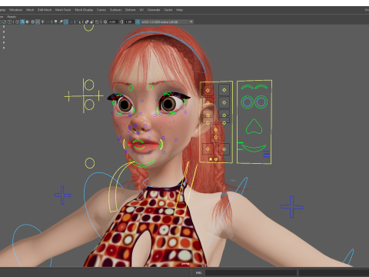Toggle X-Ray Active Components icon
The width and height of the screenshot is (369, 277).
coord(91,22)
